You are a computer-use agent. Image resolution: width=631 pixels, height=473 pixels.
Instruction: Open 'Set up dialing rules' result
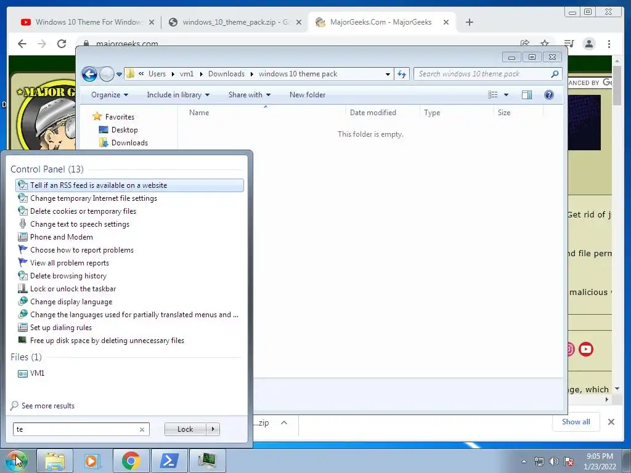[x=129, y=328]
